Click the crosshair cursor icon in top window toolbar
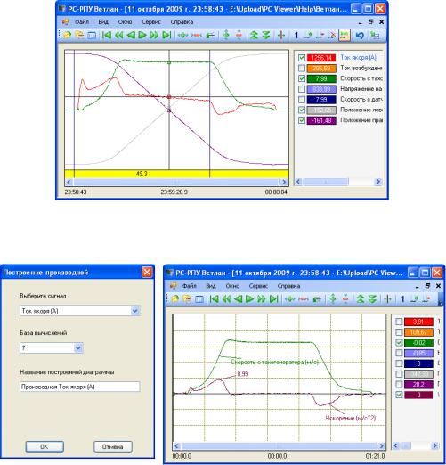The image size is (446, 465). point(281,35)
